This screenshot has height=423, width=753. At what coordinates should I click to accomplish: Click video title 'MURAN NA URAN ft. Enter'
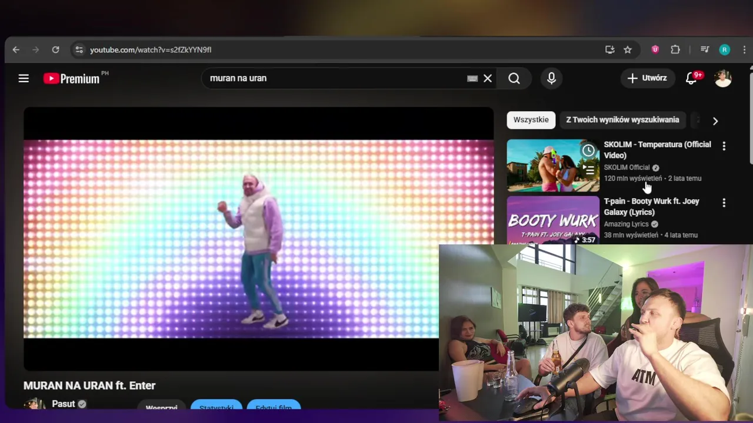[x=89, y=385]
